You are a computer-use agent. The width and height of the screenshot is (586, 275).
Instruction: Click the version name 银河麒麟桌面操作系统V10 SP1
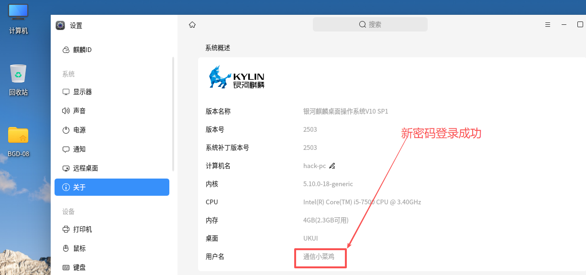point(346,111)
